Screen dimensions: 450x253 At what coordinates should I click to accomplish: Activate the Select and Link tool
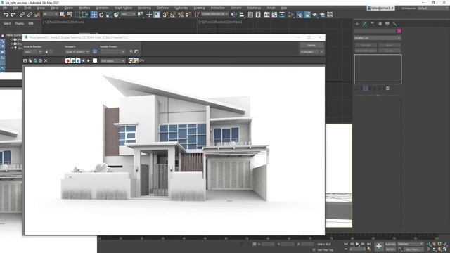click(x=22, y=15)
